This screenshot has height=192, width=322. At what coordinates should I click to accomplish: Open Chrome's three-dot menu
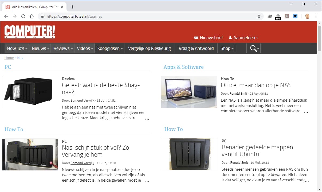[316, 16]
